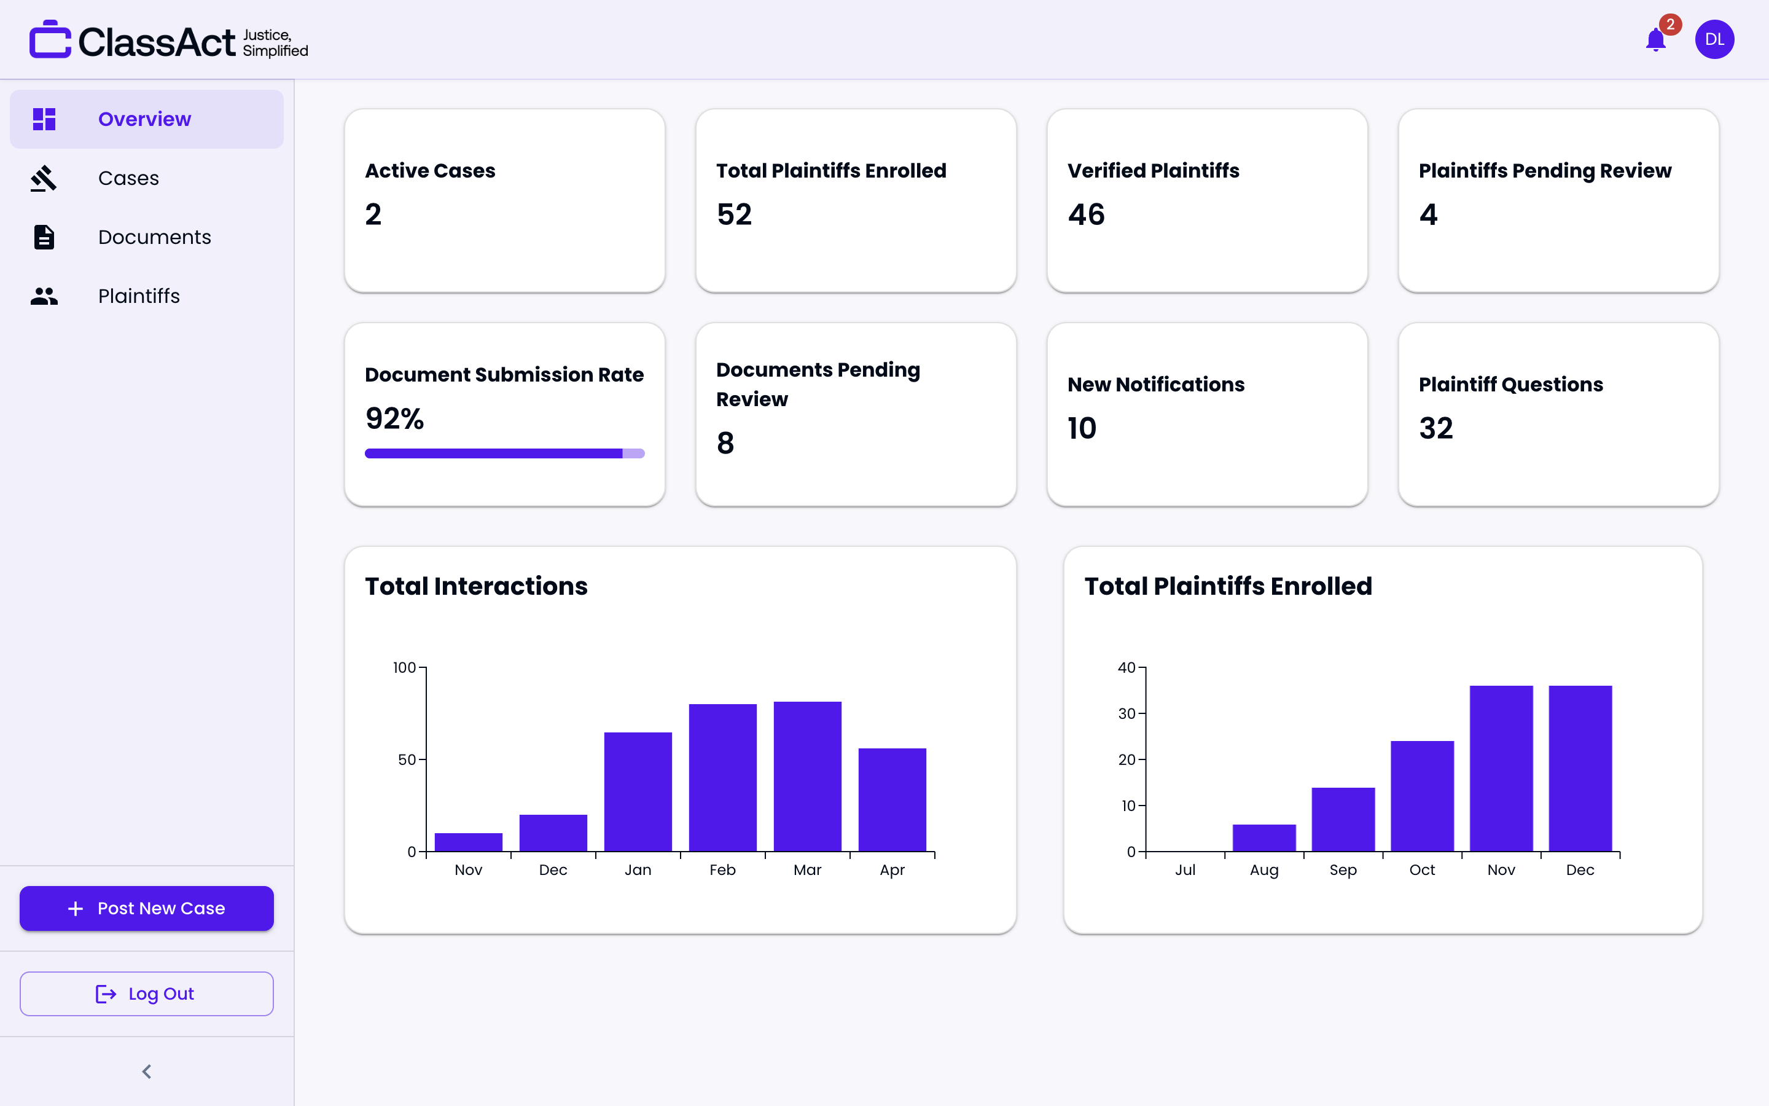This screenshot has height=1106, width=1769.
Task: Click the Log Out button
Action: (x=146, y=994)
